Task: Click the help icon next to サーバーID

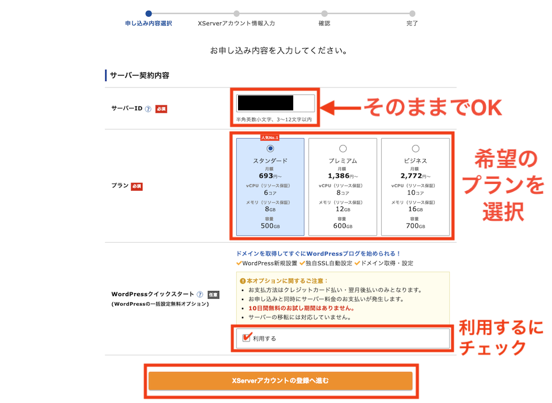Action: click(x=147, y=109)
